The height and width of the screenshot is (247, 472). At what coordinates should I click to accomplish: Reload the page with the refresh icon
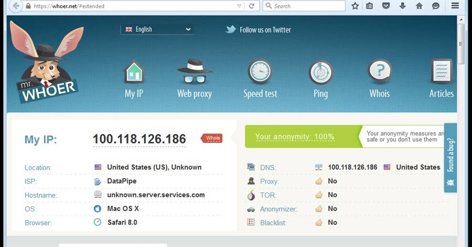252,6
